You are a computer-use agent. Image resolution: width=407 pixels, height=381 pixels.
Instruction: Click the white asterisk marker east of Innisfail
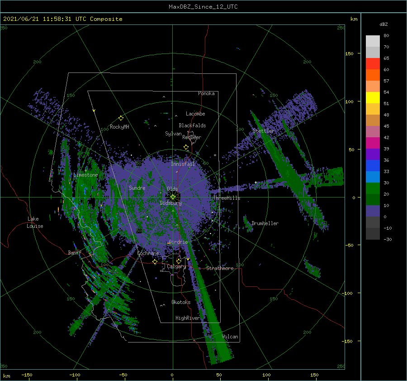point(215,155)
